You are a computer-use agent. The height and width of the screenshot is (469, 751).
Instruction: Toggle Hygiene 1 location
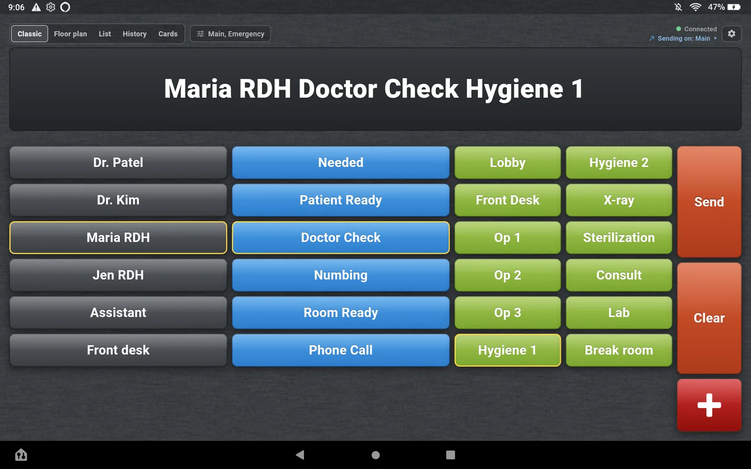tap(507, 350)
